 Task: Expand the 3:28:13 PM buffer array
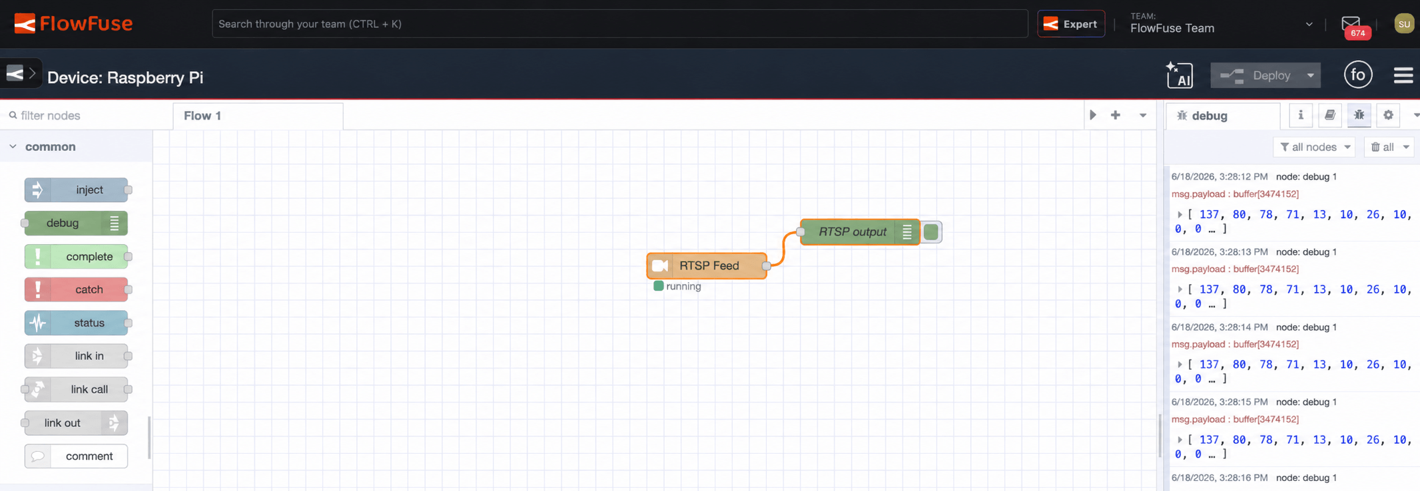1180,289
